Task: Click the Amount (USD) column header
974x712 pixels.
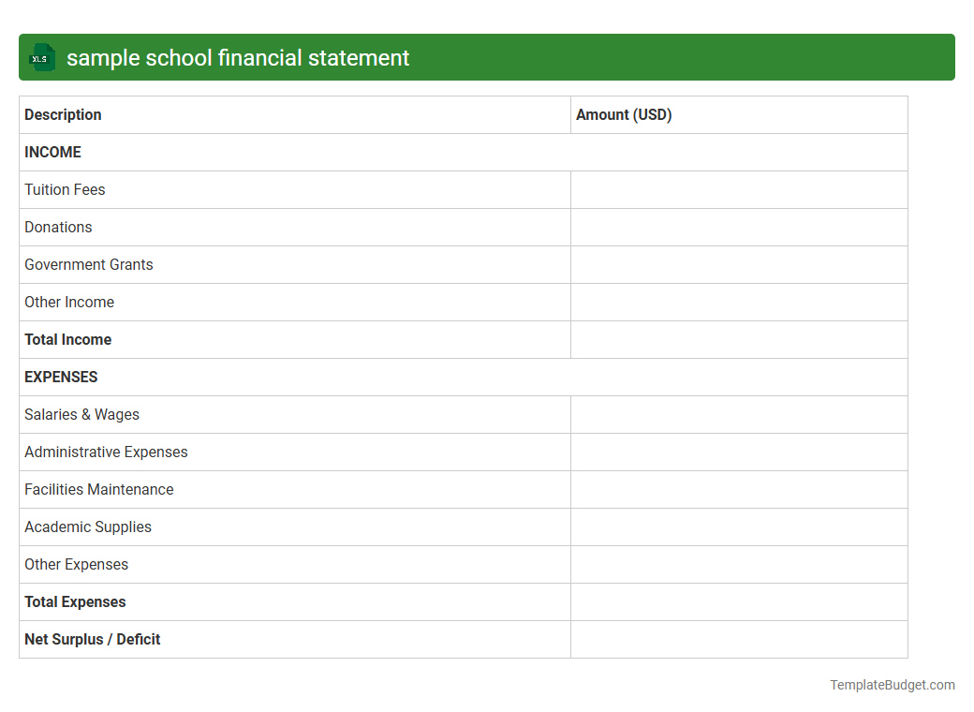Action: tap(624, 114)
